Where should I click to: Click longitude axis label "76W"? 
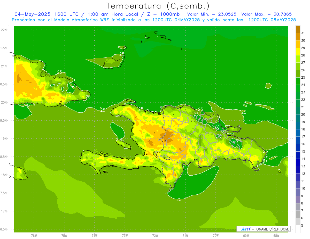[34, 236]
